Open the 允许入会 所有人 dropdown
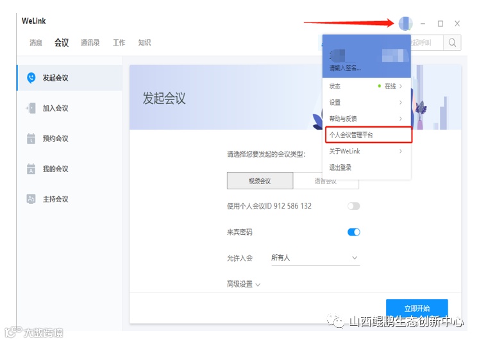479x342 pixels. tap(315, 258)
